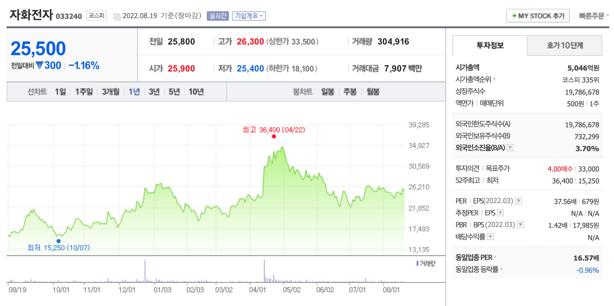Click the 거래대금 value 7,907 백만

pos(403,68)
